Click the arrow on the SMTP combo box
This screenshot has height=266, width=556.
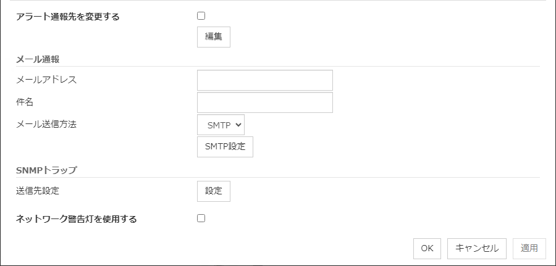pyautogui.click(x=239, y=125)
